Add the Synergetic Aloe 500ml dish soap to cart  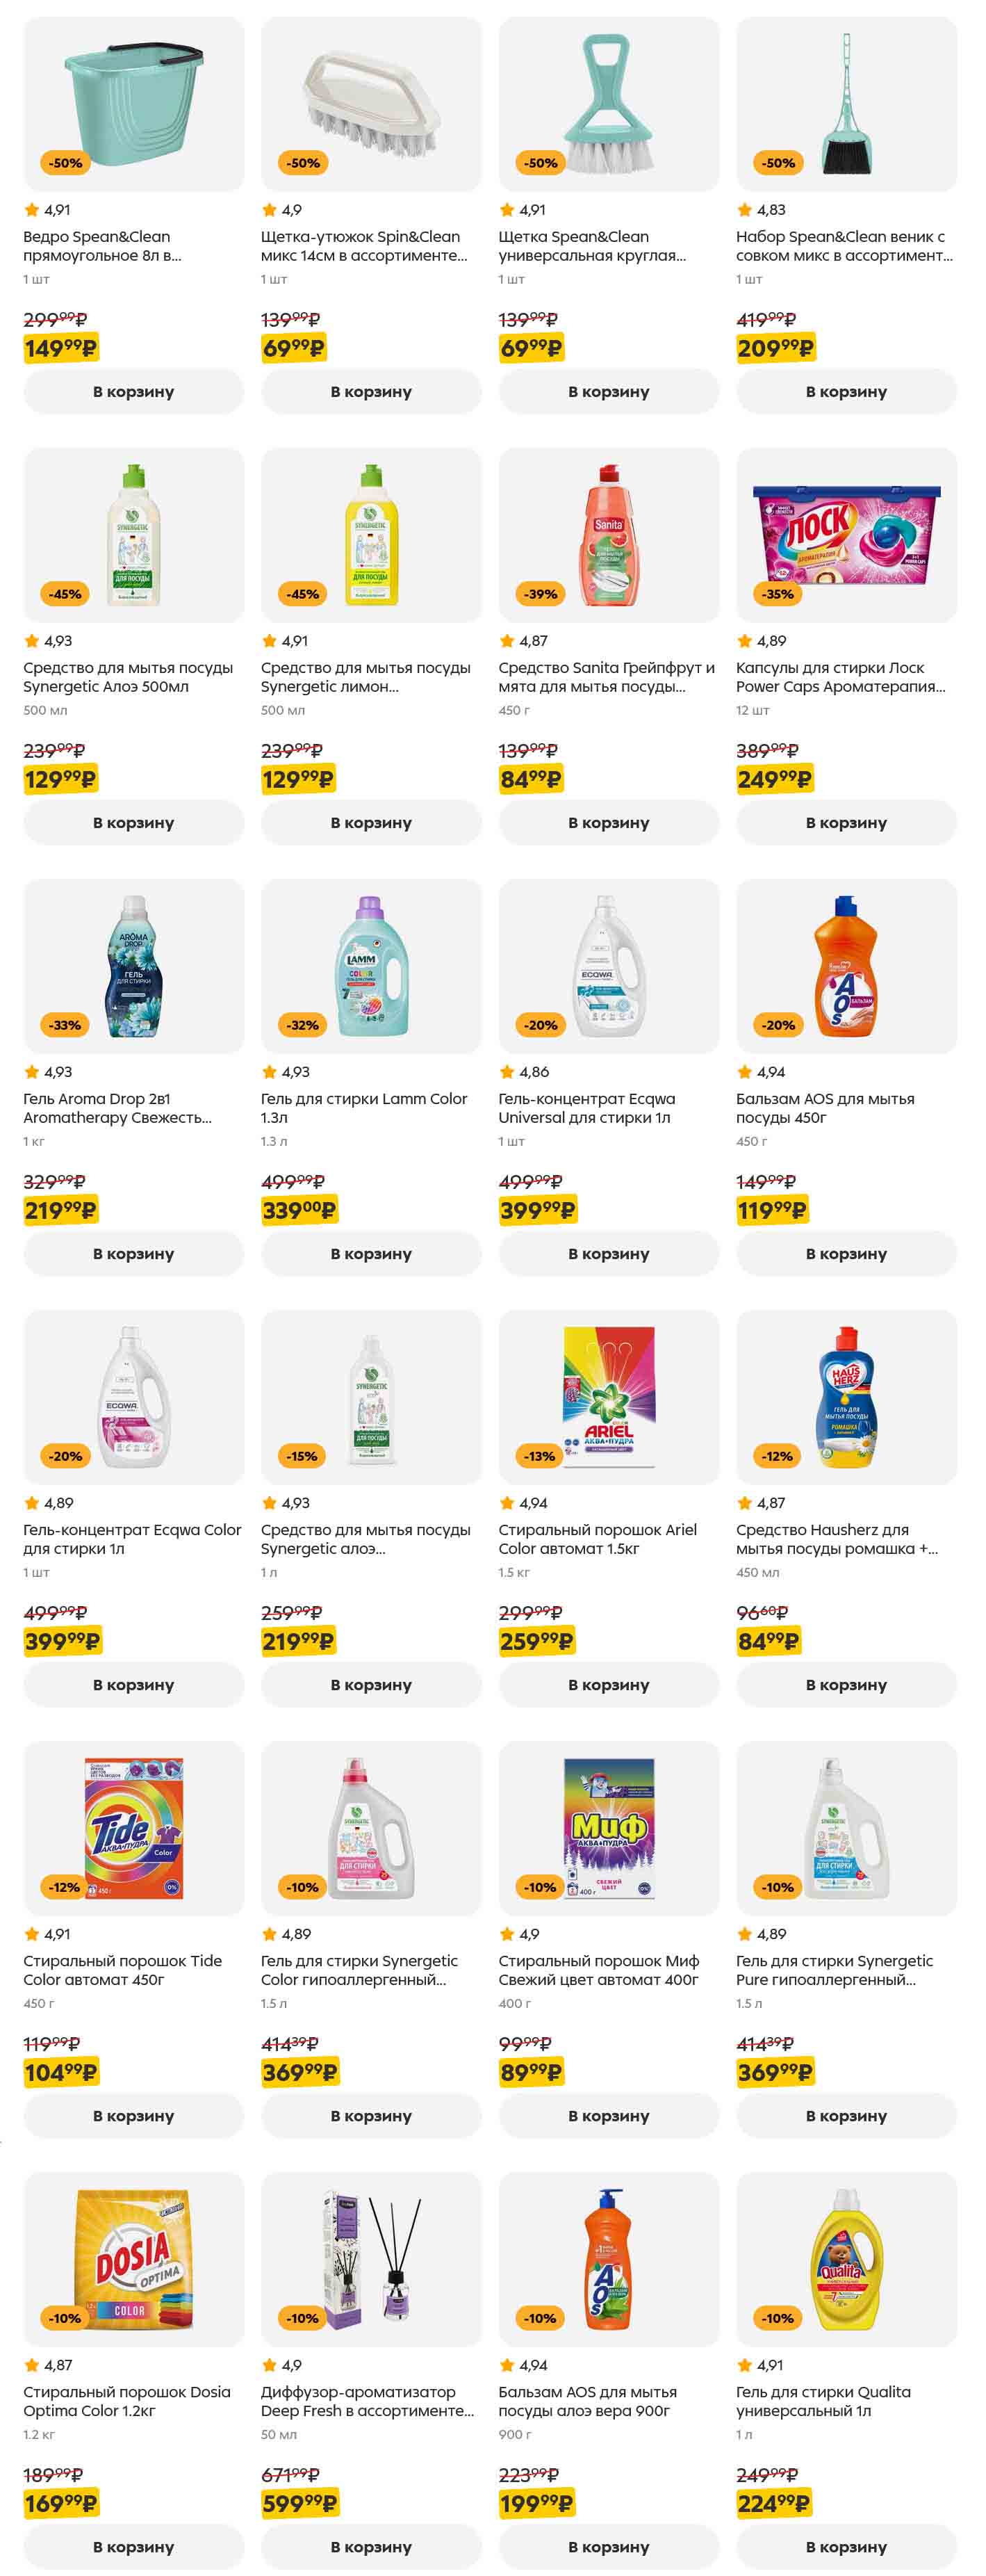133,823
